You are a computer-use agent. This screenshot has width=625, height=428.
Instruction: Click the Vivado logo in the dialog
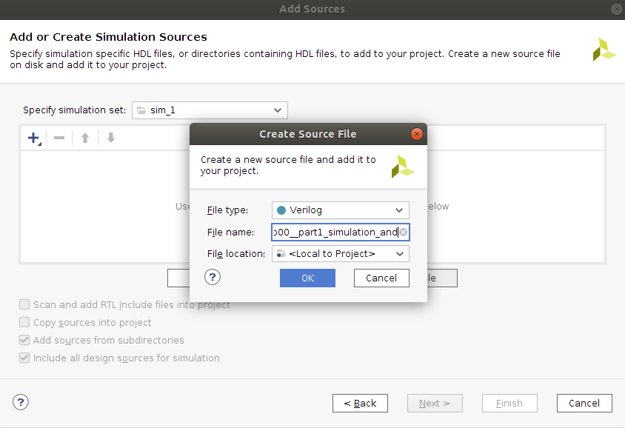pos(403,167)
